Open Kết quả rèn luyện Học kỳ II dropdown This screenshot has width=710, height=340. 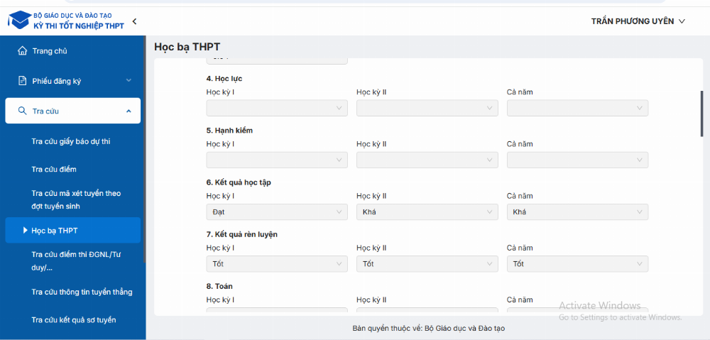pos(427,264)
